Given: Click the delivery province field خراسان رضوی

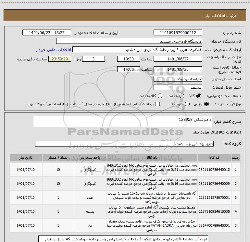Looking at the screenshot, I should 178,79.
